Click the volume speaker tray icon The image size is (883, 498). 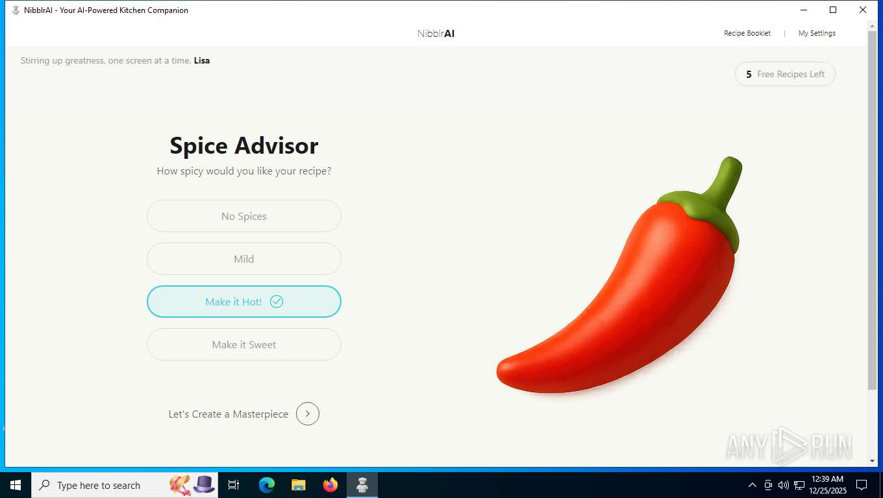pyautogui.click(x=784, y=485)
